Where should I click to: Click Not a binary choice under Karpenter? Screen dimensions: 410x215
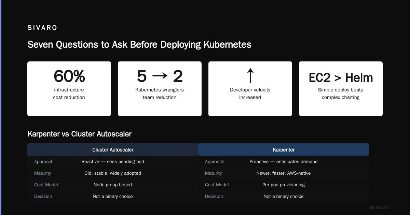tap(284, 196)
